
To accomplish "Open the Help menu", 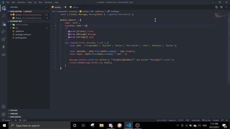I will click(56, 3).
